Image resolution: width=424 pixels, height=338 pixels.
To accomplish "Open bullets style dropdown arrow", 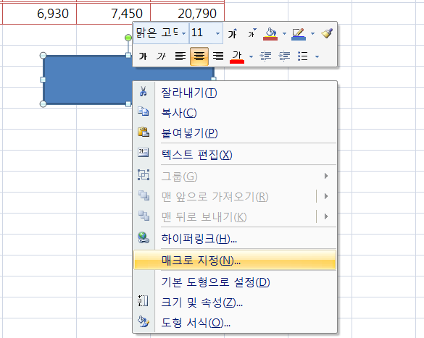I will point(317,56).
